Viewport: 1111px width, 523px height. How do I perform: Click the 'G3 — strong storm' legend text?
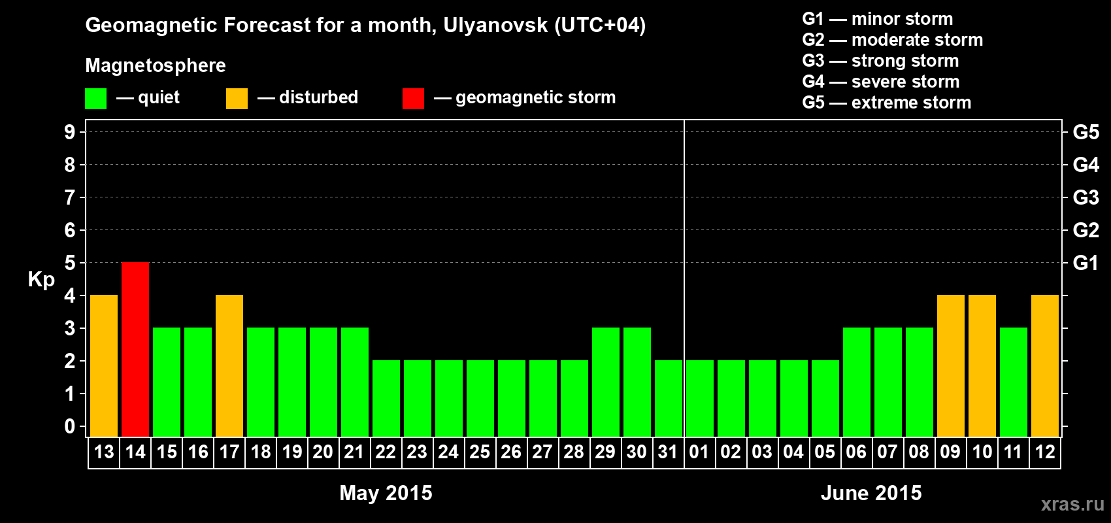tap(880, 61)
